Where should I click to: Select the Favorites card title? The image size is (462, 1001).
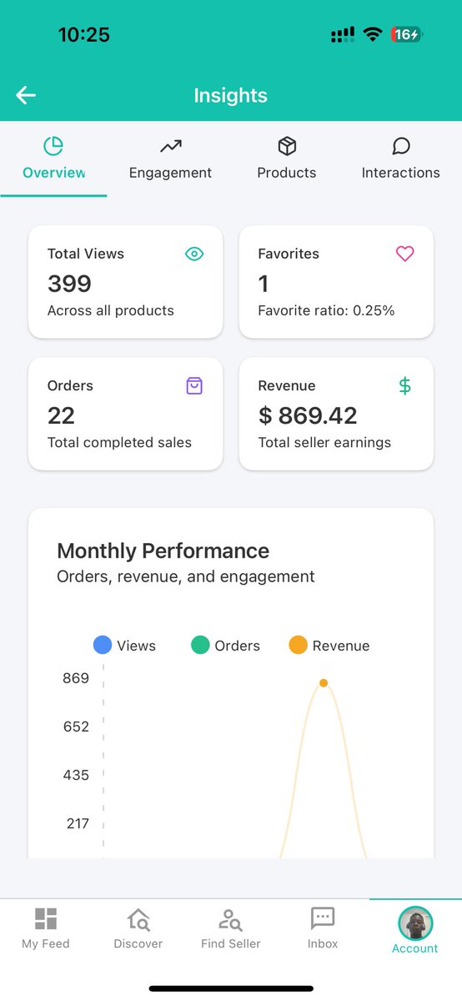click(x=289, y=254)
